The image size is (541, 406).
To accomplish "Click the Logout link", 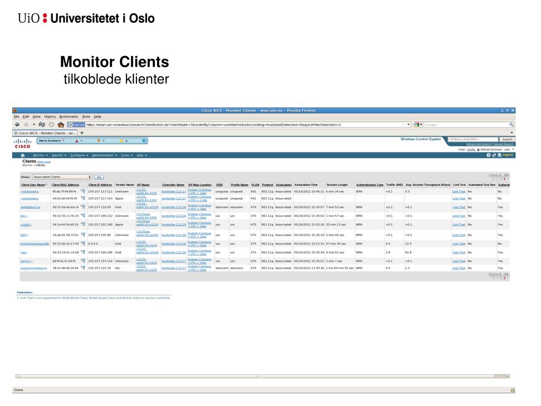I will (x=508, y=155).
